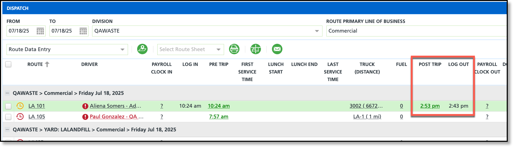Screen dimensions: 513x147
Task: Click the DISPATCH title bar label
Action: tap(18, 8)
